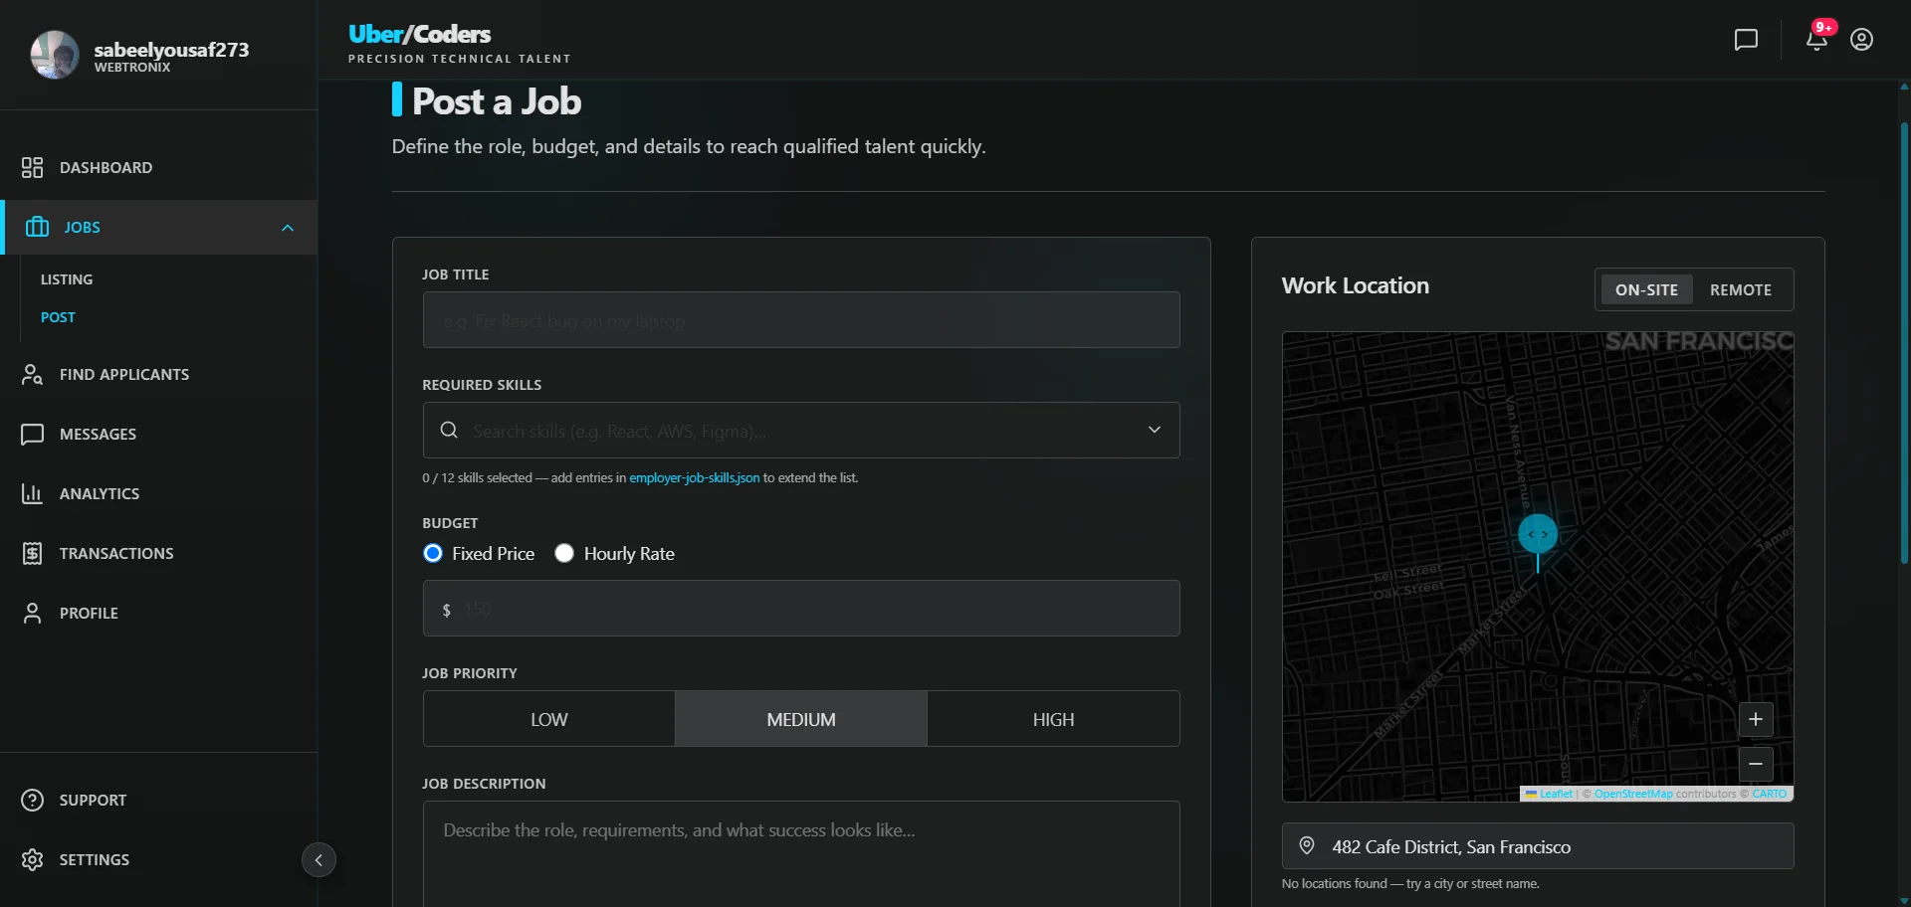Go to Dashboard in sidebar
This screenshot has width=1911, height=907.
[x=106, y=167]
